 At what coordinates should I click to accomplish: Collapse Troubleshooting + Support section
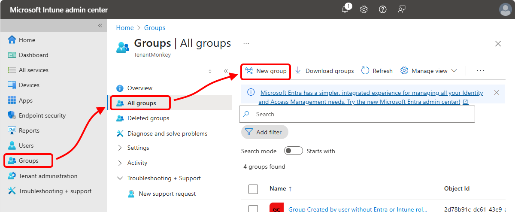(x=159, y=178)
